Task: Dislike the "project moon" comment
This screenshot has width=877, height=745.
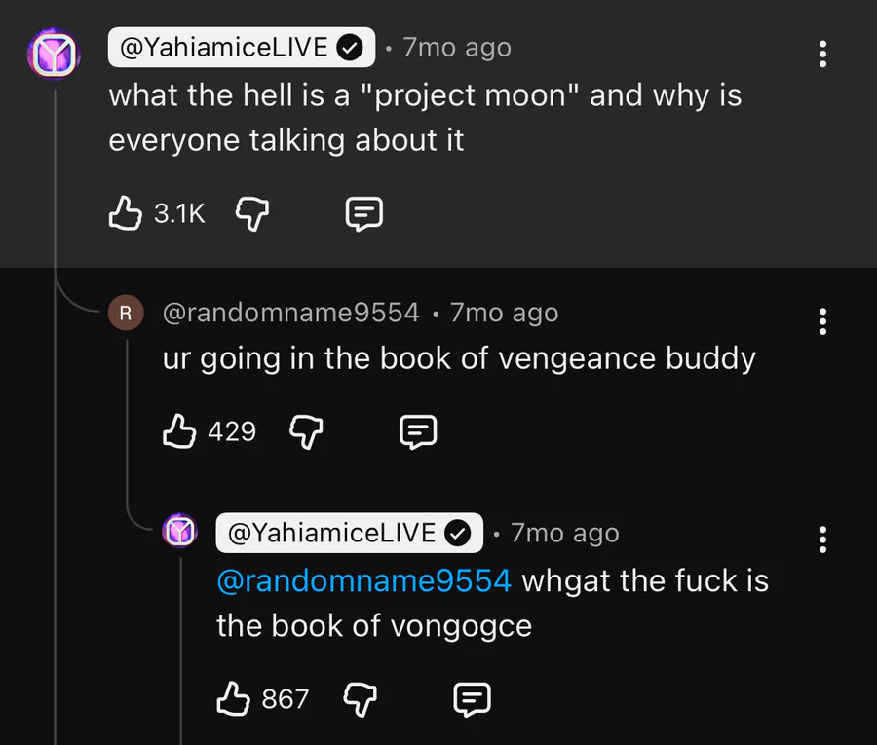Action: [x=251, y=213]
